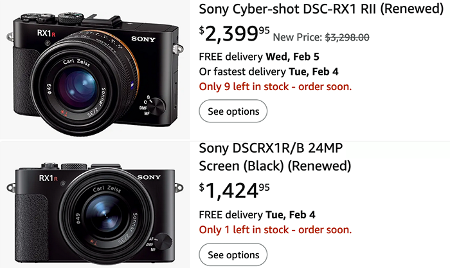Click the FREE delivery Wed, Feb 5 text
Screen dimensions: 450x268
click(259, 57)
